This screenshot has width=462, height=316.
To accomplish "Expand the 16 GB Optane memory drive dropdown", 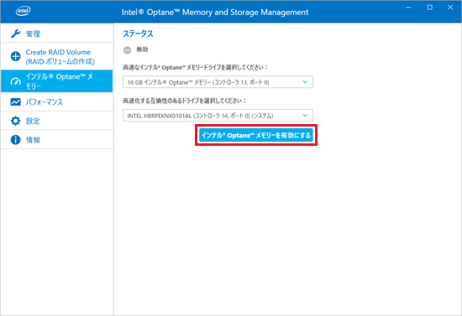I will [x=218, y=82].
